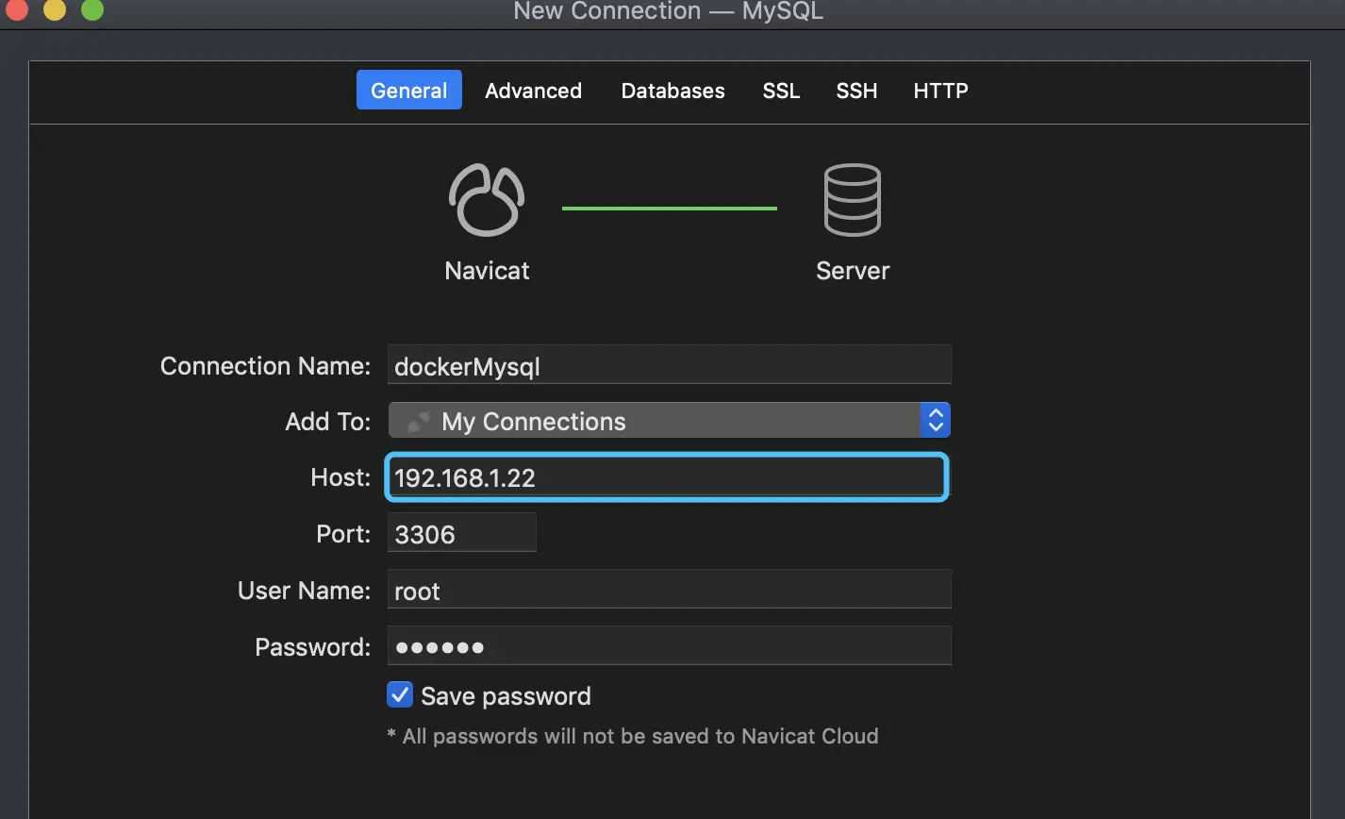The width and height of the screenshot is (1345, 819).
Task: Click the Connection Name label
Action: click(x=265, y=366)
